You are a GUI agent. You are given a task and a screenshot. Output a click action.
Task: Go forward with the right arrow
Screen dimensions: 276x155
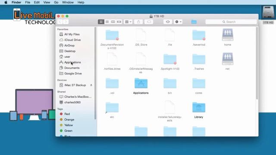click(x=66, y=22)
